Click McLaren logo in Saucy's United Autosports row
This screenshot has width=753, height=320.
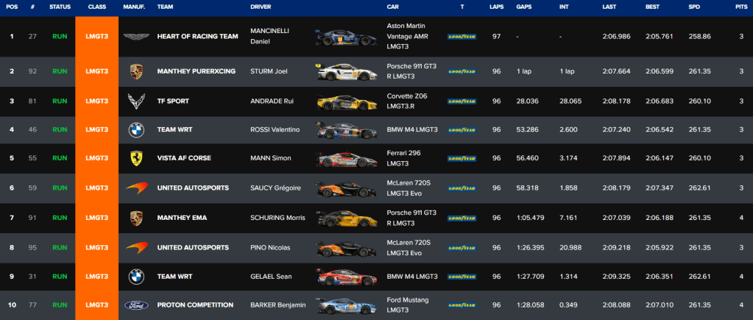[x=136, y=188]
